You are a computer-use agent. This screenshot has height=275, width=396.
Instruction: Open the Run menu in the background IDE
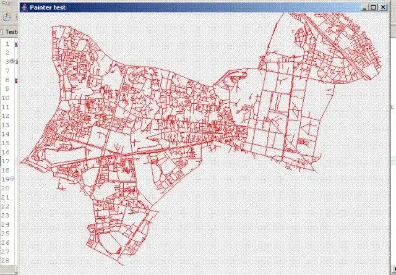(9, 4)
